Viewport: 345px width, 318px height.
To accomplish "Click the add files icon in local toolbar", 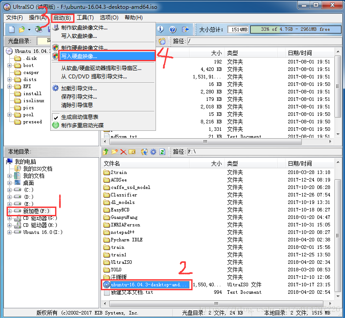I will (145, 152).
